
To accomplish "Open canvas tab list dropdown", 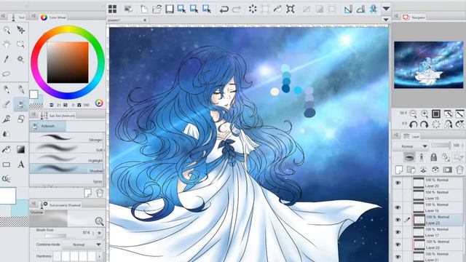I will tap(385, 20).
